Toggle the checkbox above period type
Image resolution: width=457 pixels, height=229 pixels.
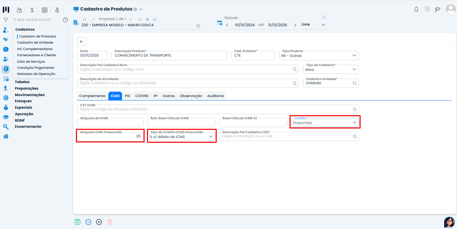coord(324,17)
